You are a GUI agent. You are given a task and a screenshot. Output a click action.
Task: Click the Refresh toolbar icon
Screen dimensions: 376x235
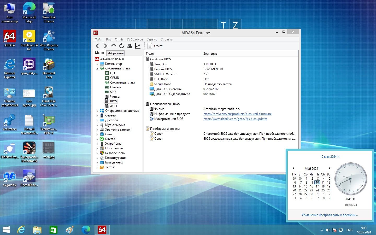click(121, 46)
